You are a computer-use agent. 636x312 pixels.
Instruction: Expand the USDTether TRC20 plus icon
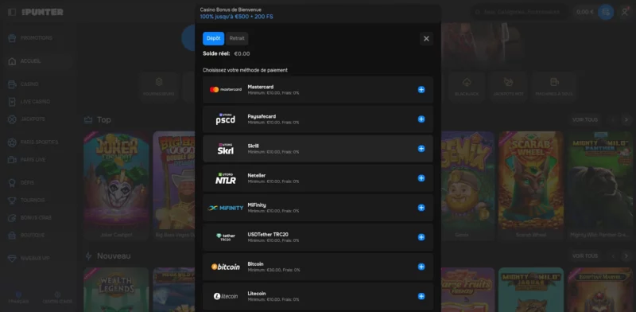point(421,237)
